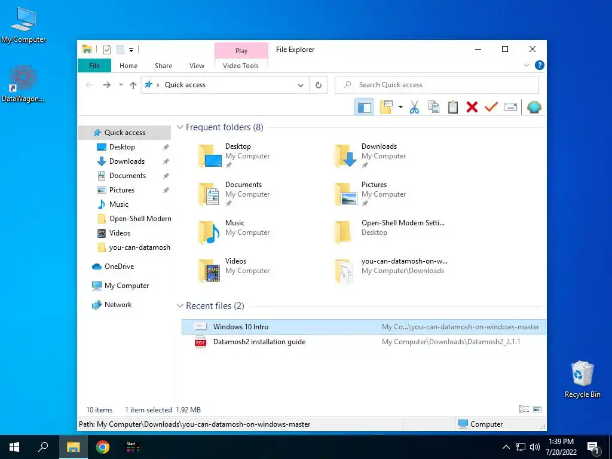Image resolution: width=612 pixels, height=459 pixels.
Task: Go forward with the right arrow
Action: [106, 85]
